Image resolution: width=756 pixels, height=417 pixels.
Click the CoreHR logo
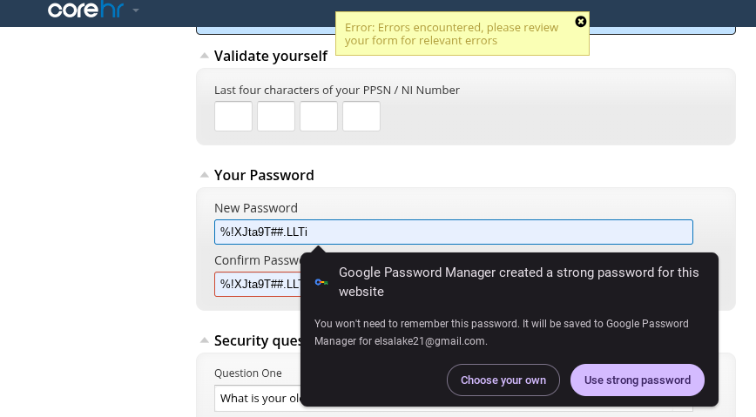(x=85, y=10)
